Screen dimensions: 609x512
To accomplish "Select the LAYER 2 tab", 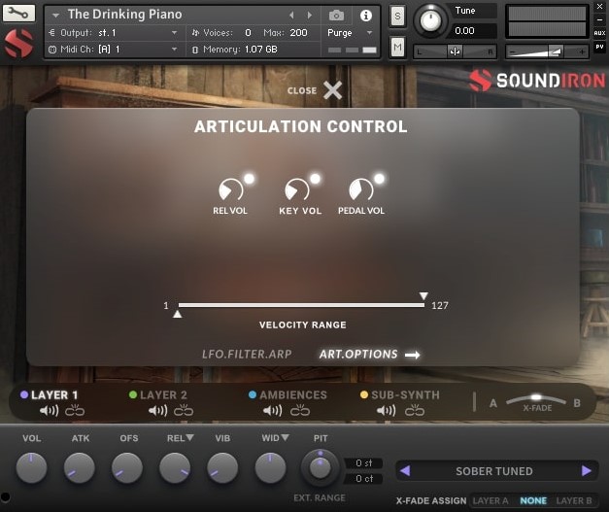I will point(163,395).
